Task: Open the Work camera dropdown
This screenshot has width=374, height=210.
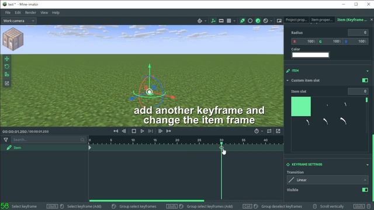Action: [19, 21]
